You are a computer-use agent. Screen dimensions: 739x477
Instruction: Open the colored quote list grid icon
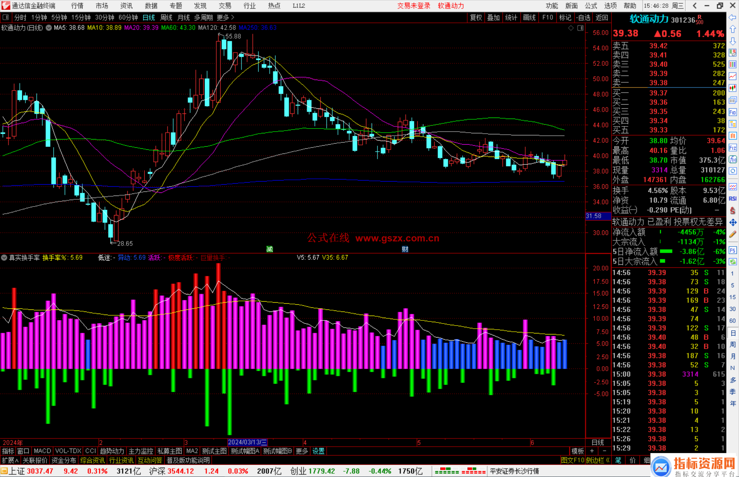(732, 65)
